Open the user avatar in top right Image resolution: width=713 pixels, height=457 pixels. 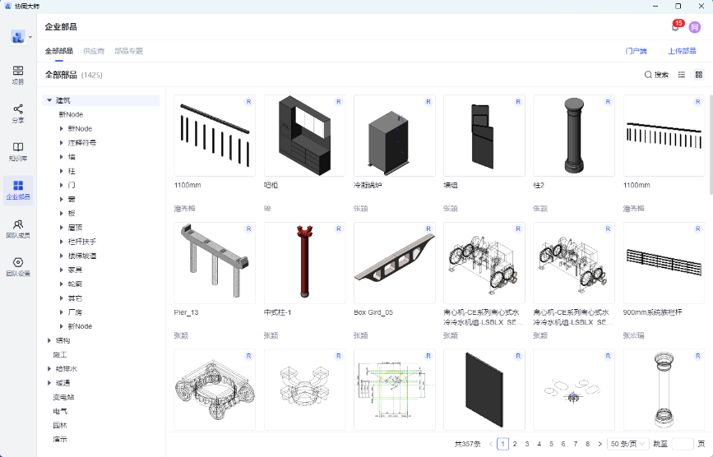pos(695,27)
